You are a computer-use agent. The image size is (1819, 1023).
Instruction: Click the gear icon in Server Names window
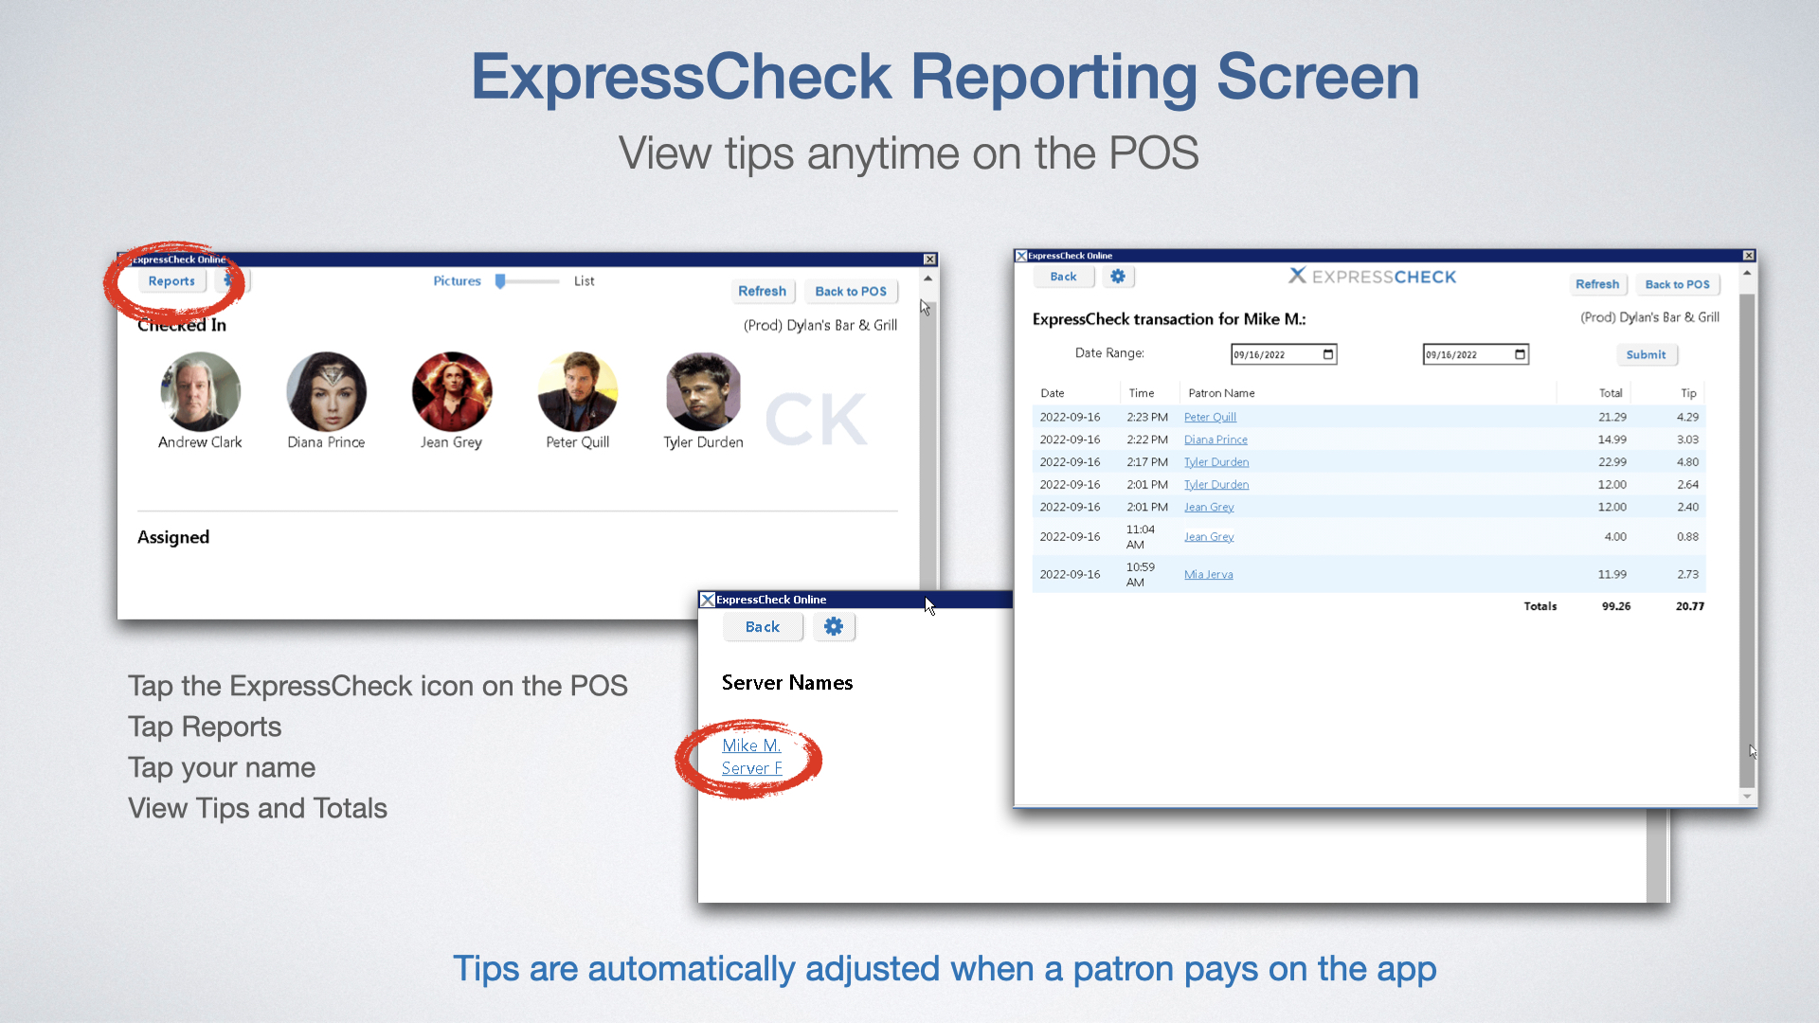[x=834, y=627]
